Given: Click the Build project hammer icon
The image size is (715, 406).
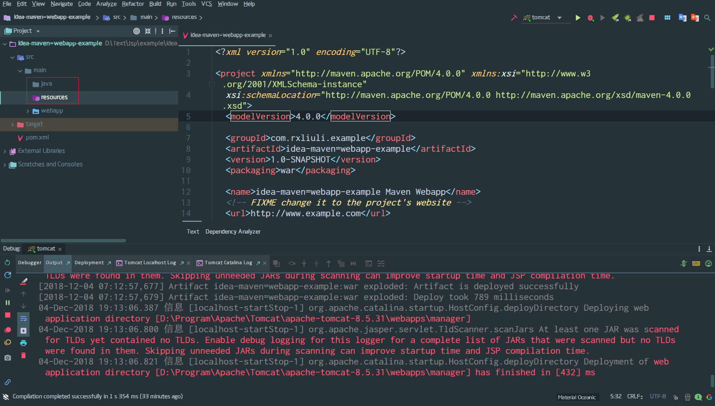Looking at the screenshot, I should tap(514, 18).
